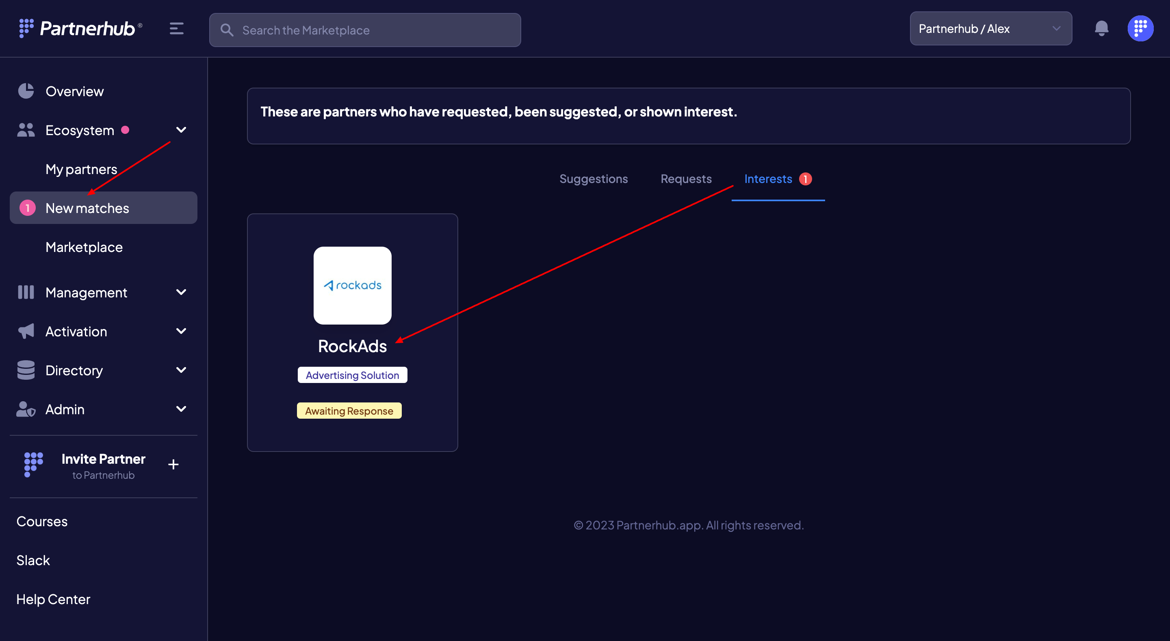Expand the Directory section chevron
1170x641 pixels.
(x=181, y=370)
